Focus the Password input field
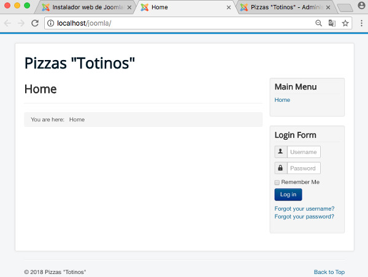The height and width of the screenshot is (277, 368). (x=304, y=168)
